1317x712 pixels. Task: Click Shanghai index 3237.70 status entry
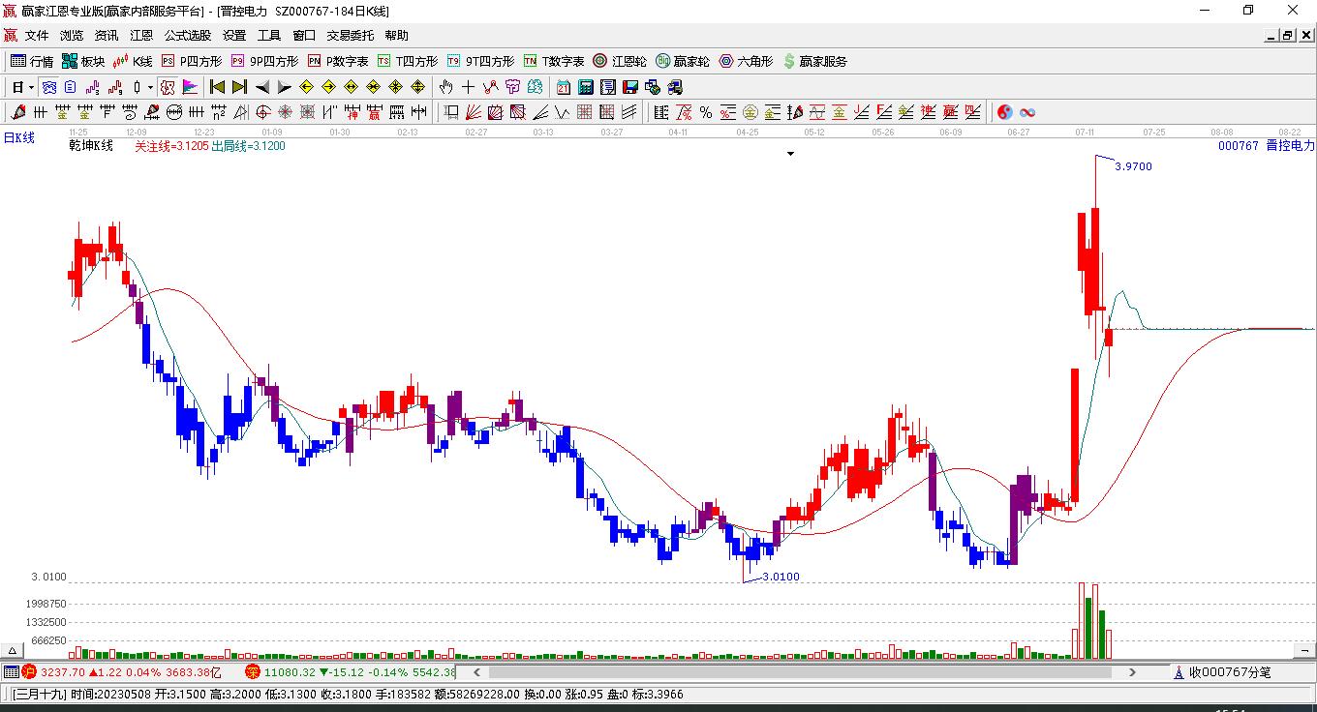[122, 672]
